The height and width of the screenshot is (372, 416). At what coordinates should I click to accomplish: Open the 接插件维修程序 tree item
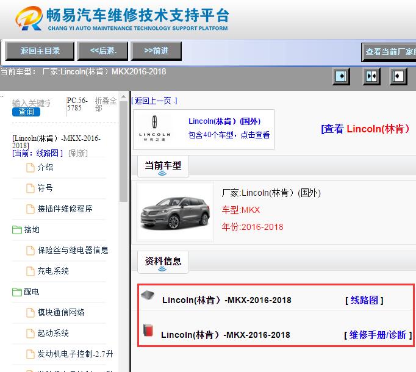(x=65, y=209)
